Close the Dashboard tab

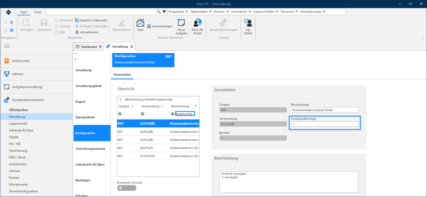pos(100,47)
